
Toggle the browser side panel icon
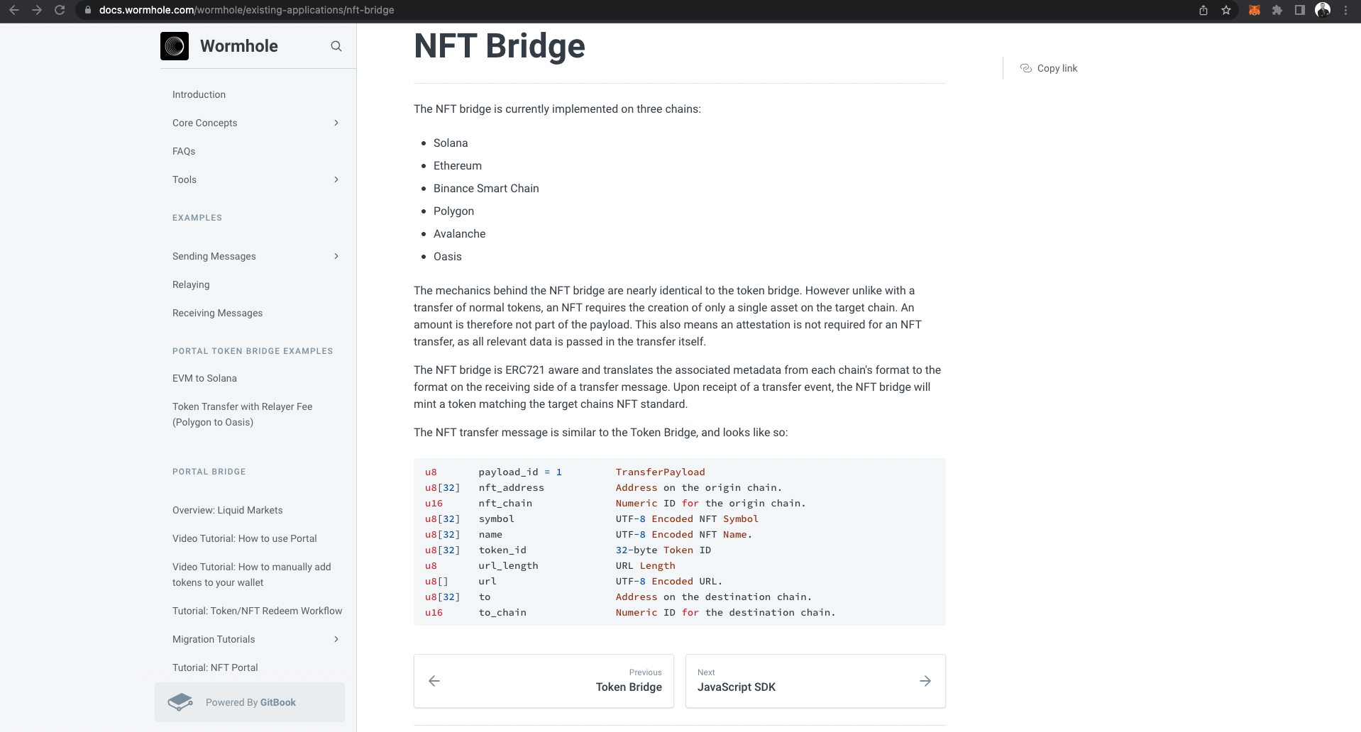point(1300,10)
